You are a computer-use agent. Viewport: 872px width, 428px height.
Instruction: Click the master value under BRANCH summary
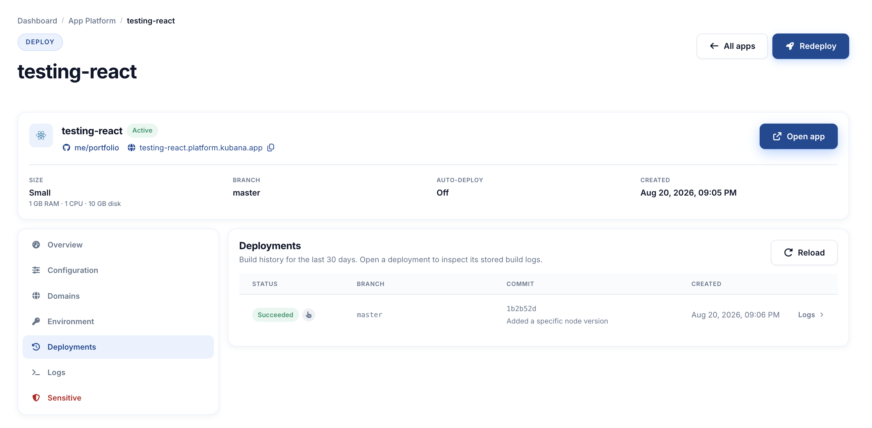246,193
